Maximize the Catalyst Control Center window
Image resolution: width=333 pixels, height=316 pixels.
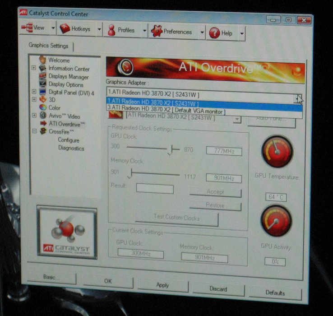(288, 20)
